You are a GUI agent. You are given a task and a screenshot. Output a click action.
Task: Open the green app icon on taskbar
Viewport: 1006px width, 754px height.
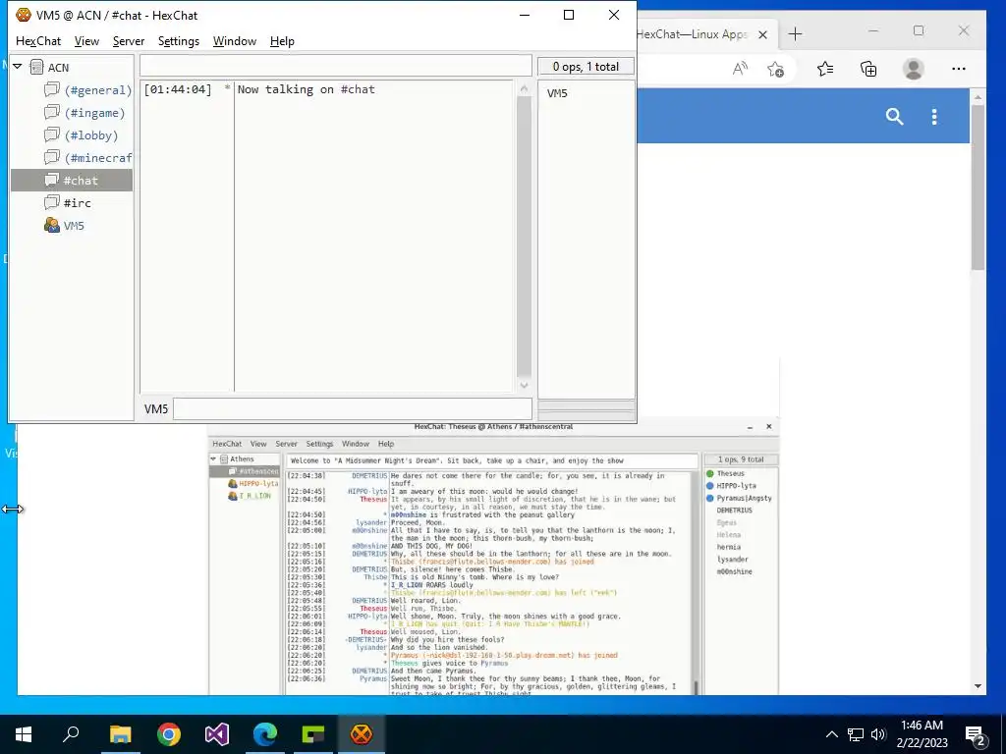coord(313,733)
